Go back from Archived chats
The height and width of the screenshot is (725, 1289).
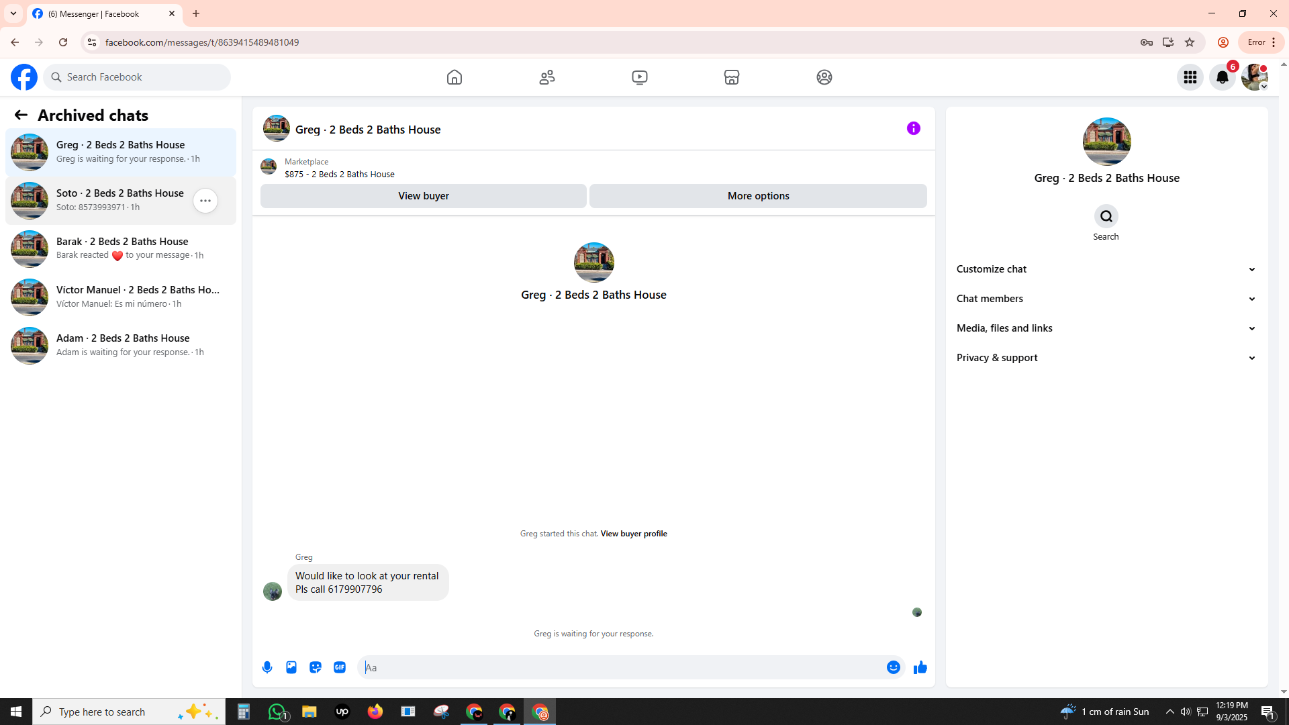[21, 115]
